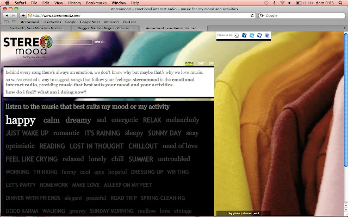This screenshot has height=217, width=348.
Task: Open the Safari menu
Action: tap(20, 3)
